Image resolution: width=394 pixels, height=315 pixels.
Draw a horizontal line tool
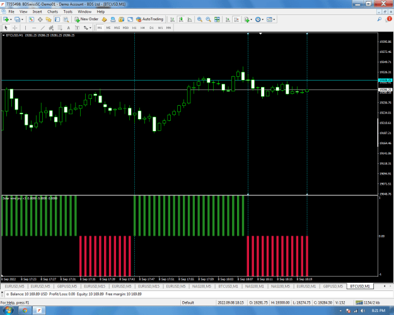(34, 28)
